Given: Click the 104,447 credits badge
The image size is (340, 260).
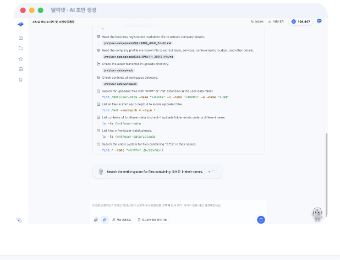Looking at the screenshot, I should 300,21.
